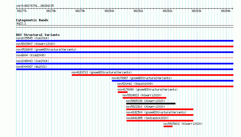The image size is (241, 137).
Task: Click the blue bar under nsv1048043
Action: coord(125,64)
